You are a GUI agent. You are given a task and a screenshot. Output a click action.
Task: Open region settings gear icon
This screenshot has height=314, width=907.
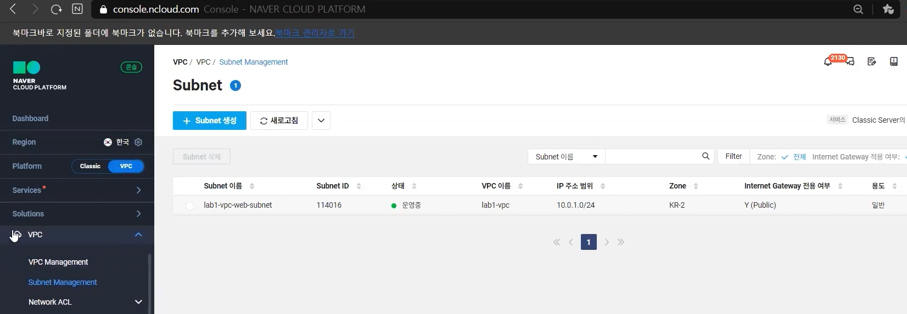138,142
